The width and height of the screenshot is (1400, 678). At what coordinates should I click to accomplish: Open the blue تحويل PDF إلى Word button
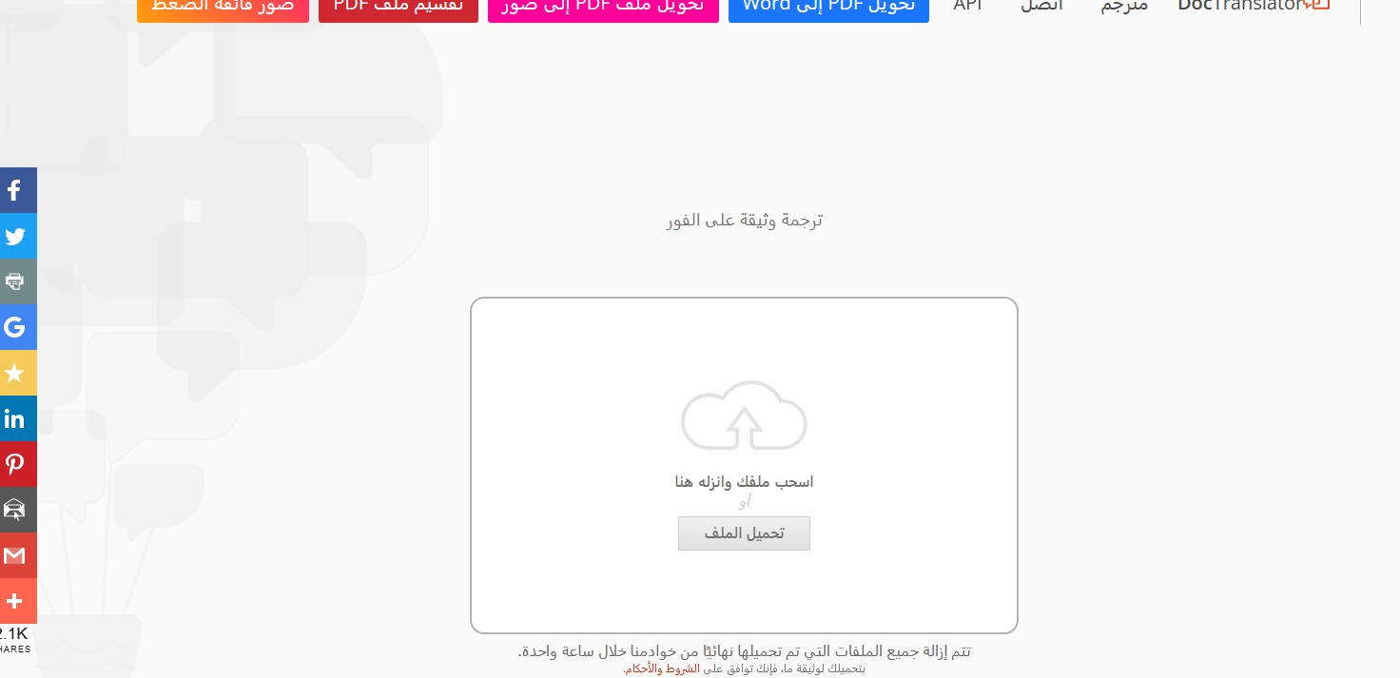click(828, 8)
